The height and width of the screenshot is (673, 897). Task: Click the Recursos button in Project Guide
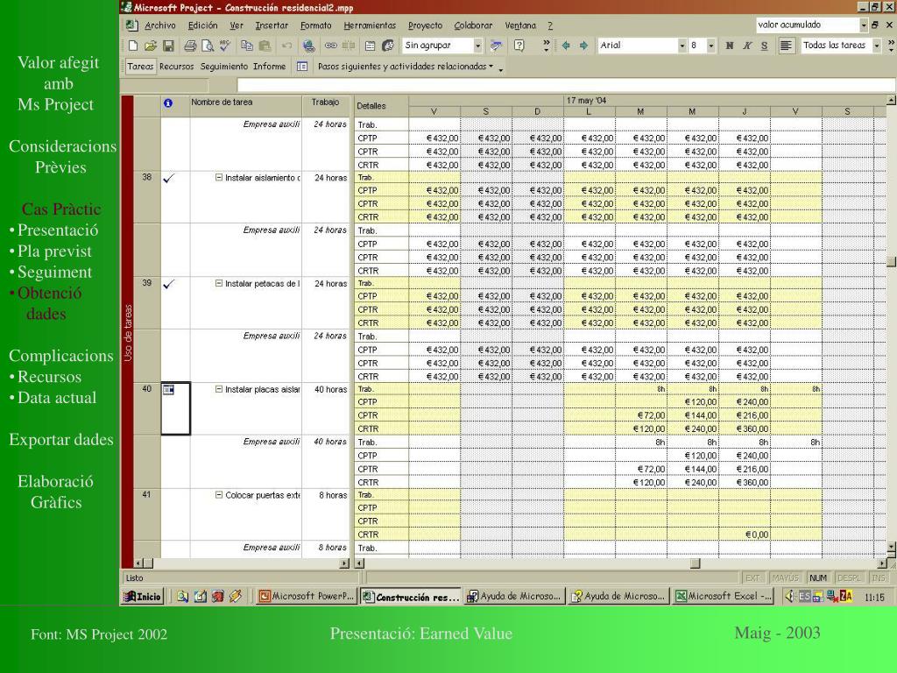(x=176, y=67)
